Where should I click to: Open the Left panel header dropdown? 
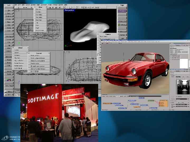tap(13, 5)
